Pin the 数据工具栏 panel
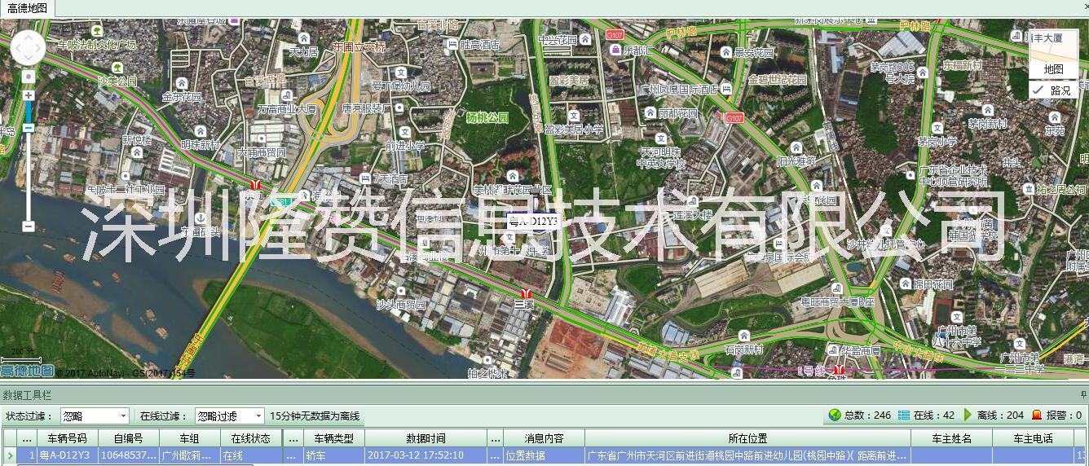 pyautogui.click(x=1083, y=395)
